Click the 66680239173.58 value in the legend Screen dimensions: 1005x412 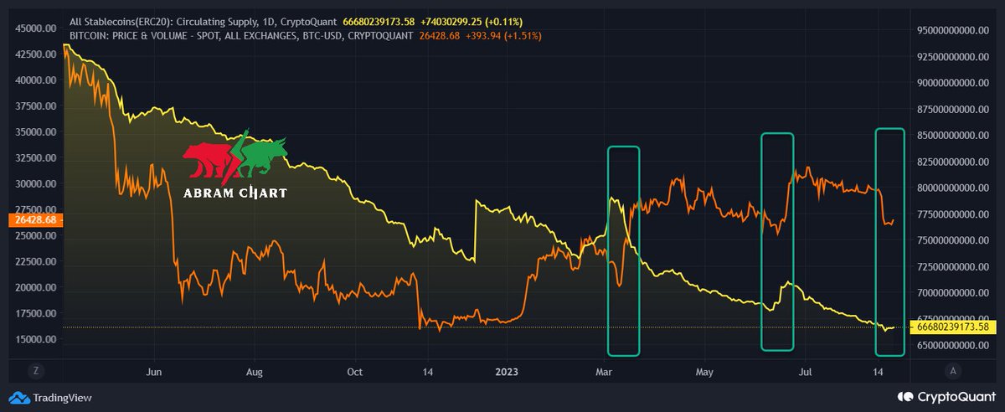[379, 23]
